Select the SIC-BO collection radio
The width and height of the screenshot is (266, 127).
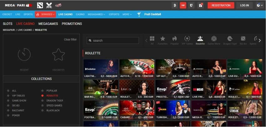[x=8, y=106]
